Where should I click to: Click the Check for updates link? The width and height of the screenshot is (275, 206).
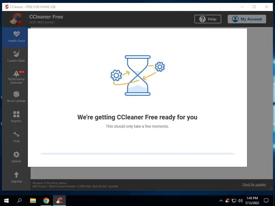pos(254,185)
